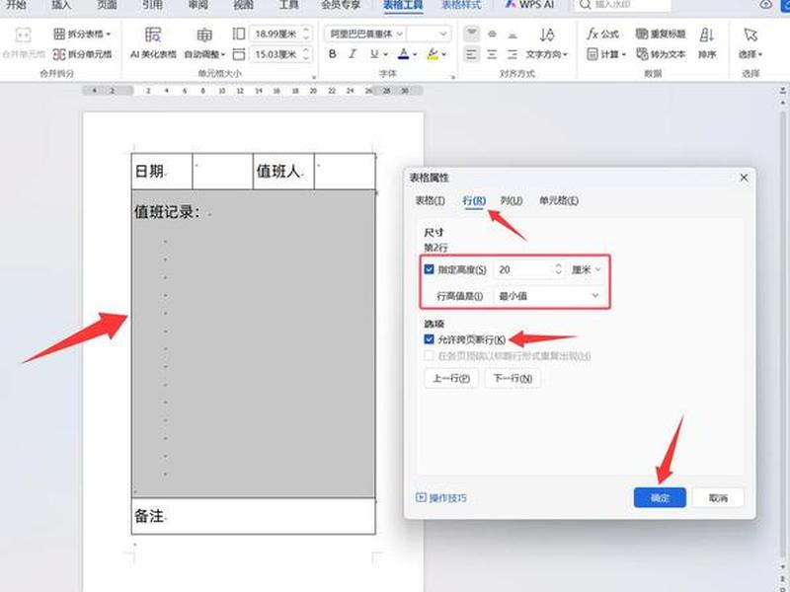
Task: Click the 值班人 table cell
Action: pos(283,172)
